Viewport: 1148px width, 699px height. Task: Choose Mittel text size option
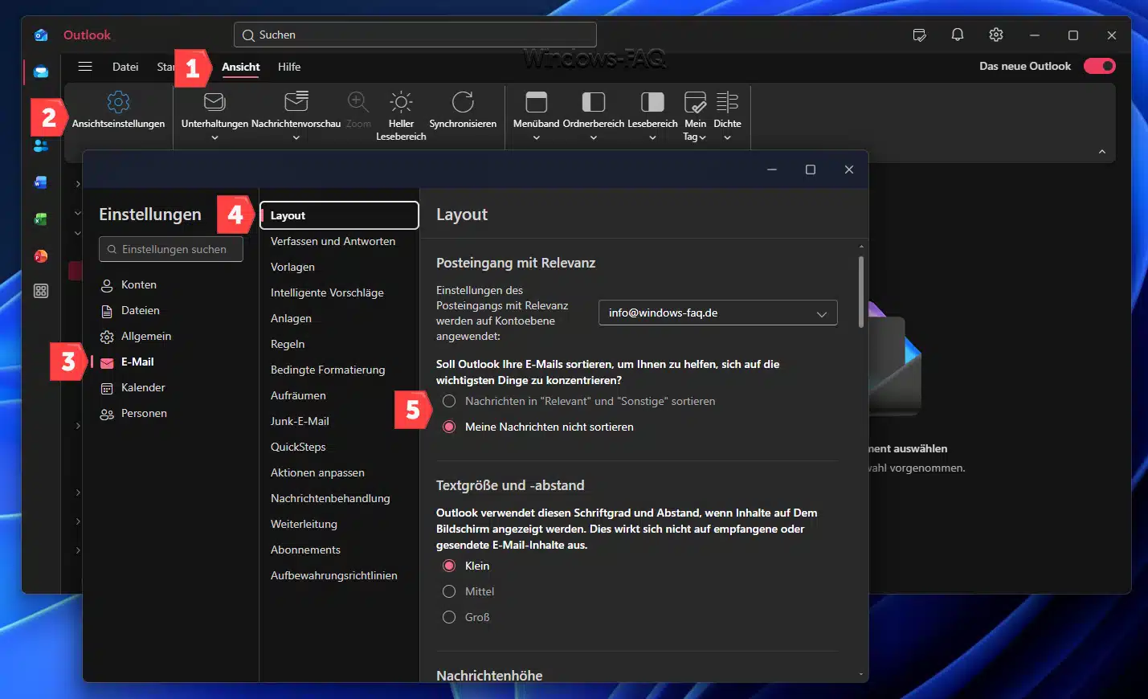click(449, 591)
